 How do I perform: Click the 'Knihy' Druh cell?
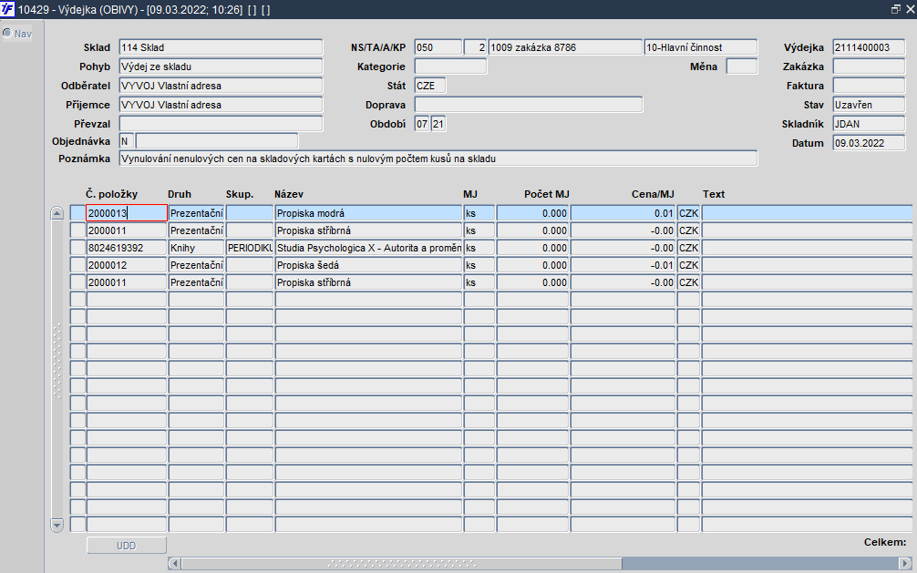pyautogui.click(x=197, y=248)
